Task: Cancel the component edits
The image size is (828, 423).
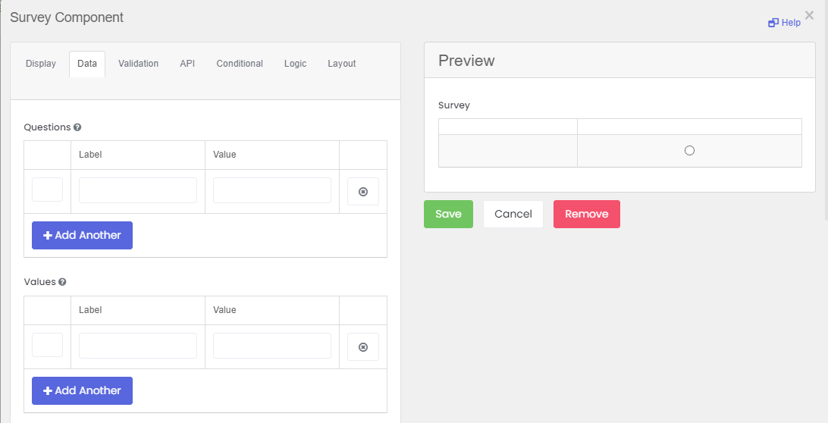Action: [513, 214]
